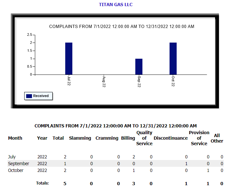Click the Provision of Service column header
This screenshot has height=190, width=228.
point(199,138)
